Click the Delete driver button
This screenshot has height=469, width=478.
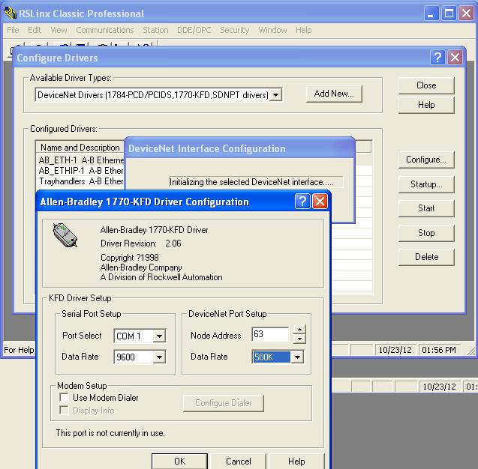click(x=426, y=257)
